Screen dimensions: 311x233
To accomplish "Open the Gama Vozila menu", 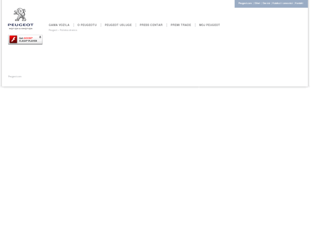I will 59,25.
